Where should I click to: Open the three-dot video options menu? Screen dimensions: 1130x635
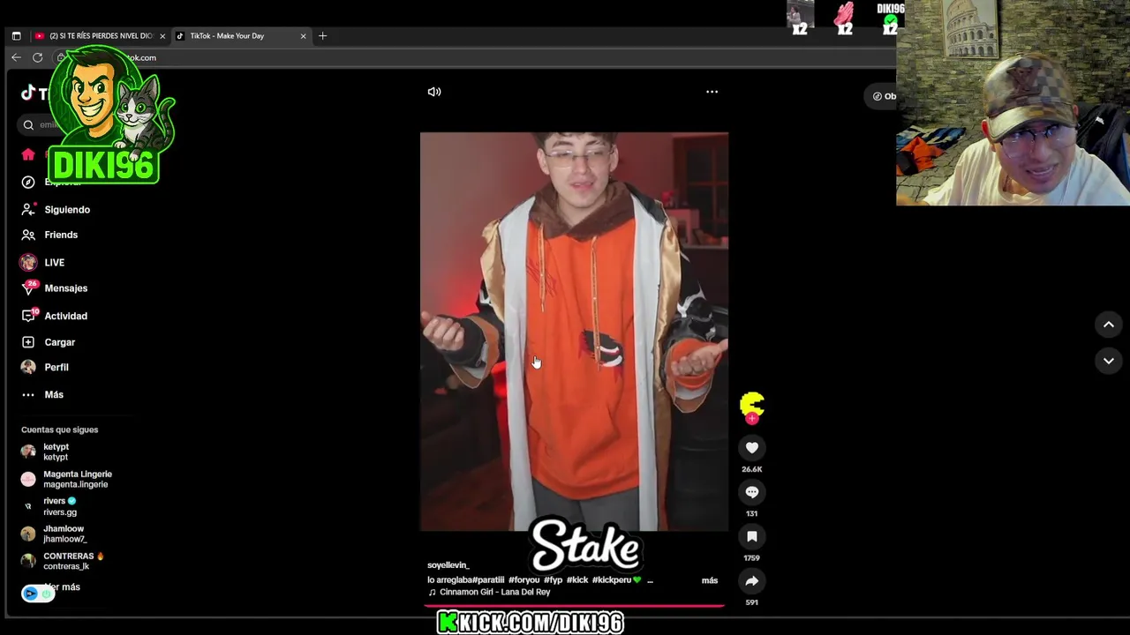click(x=712, y=92)
